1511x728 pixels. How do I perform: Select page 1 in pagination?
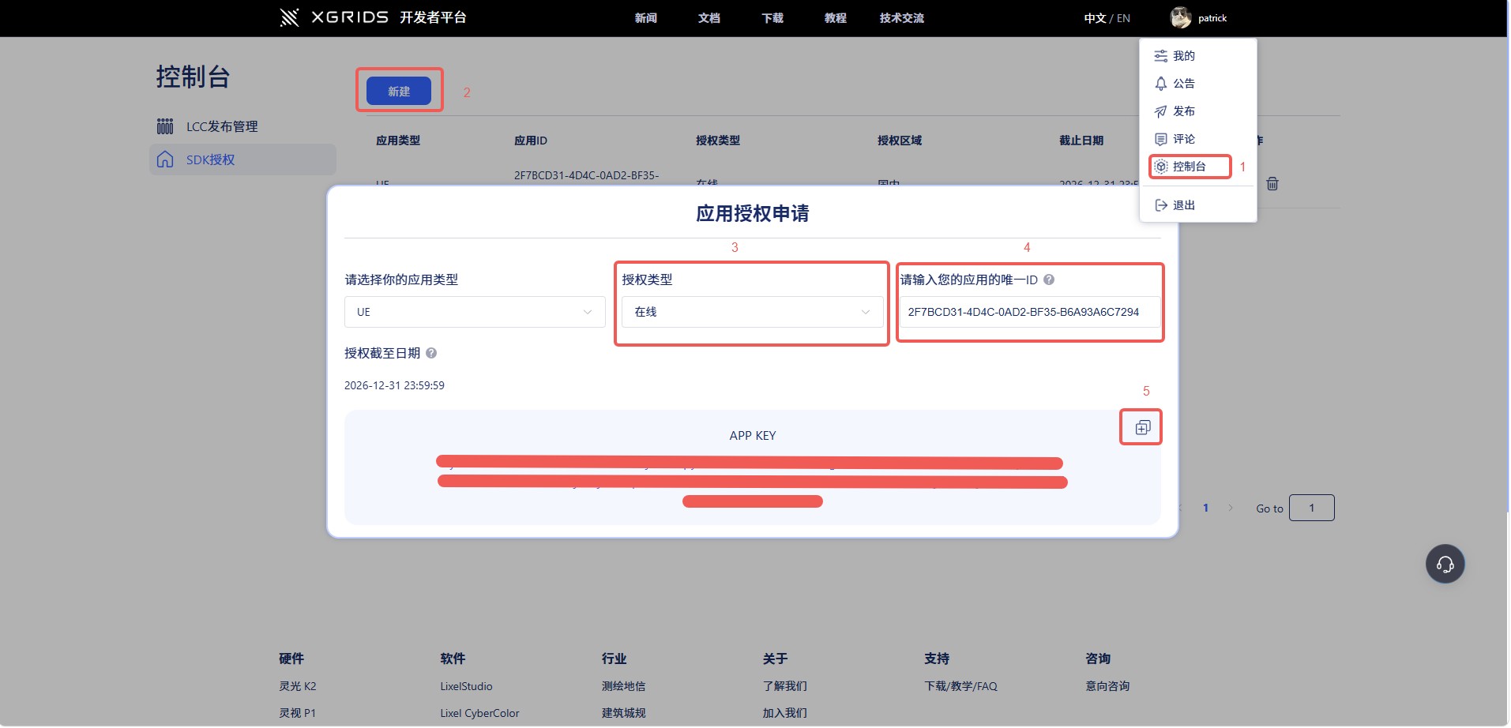click(1205, 508)
